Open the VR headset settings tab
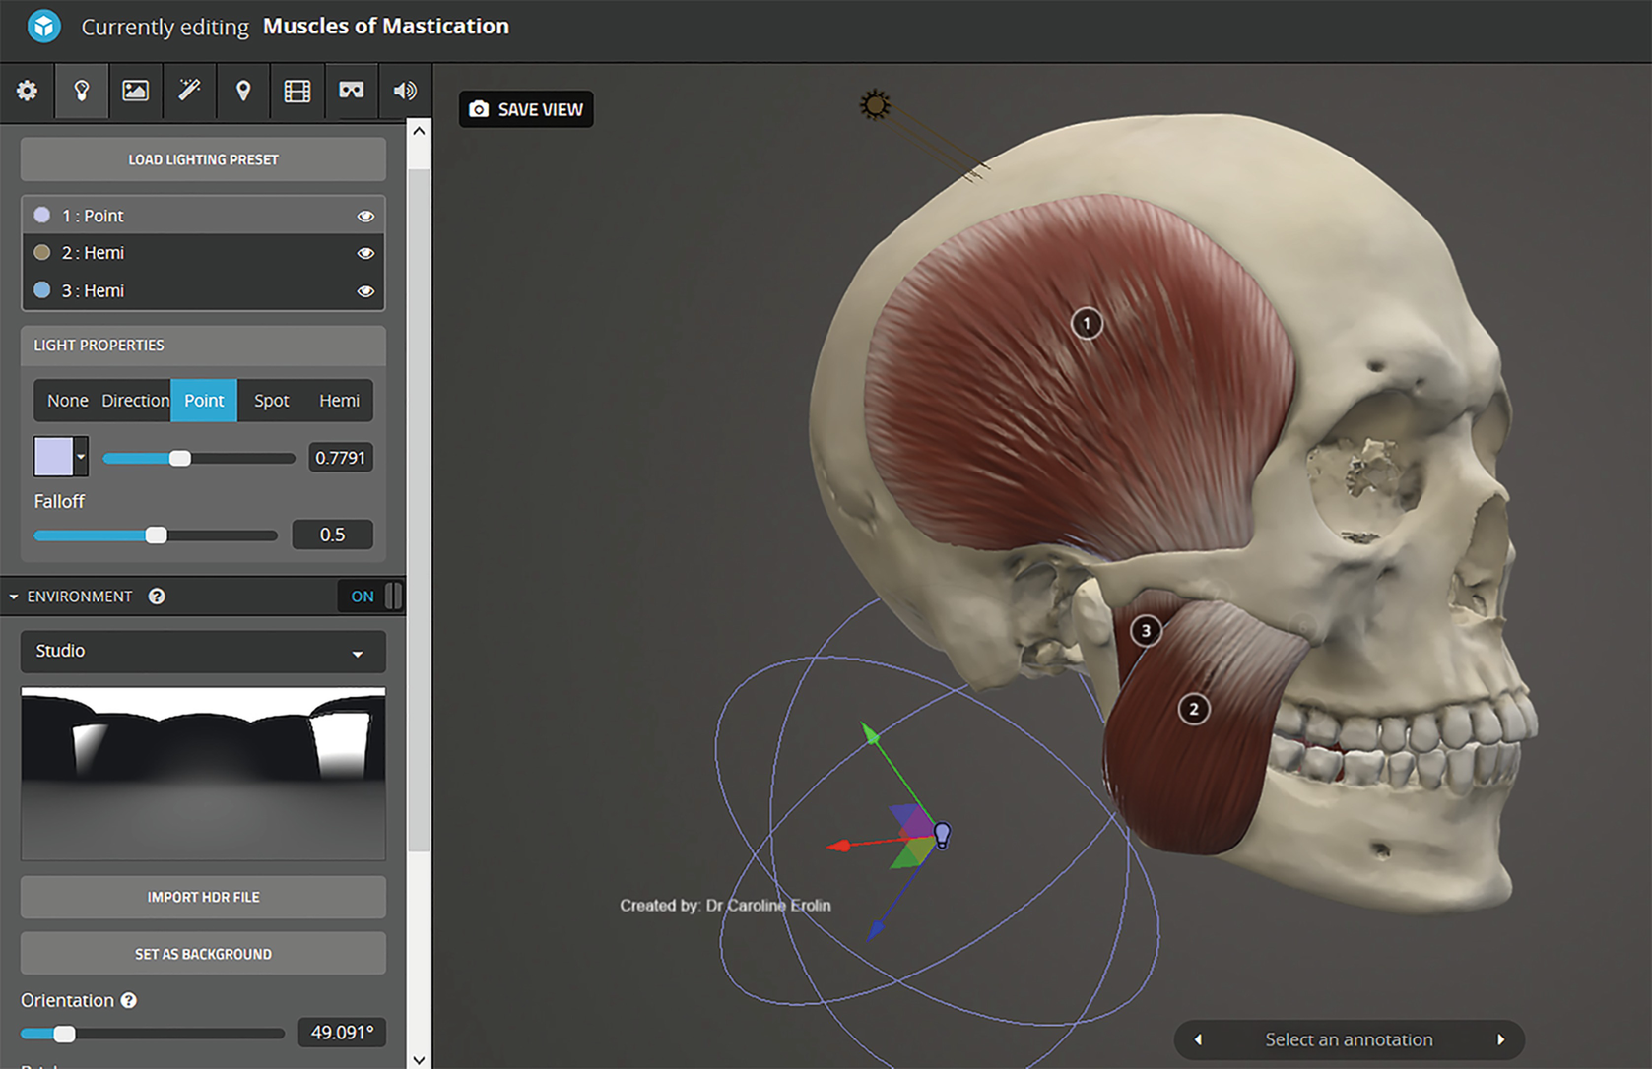Screen dimensions: 1652x1069 [351, 91]
